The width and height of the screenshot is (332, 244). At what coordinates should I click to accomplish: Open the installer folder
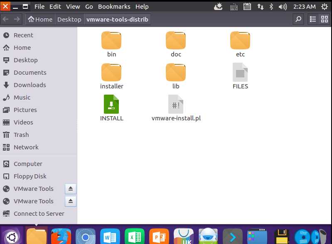[111, 76]
